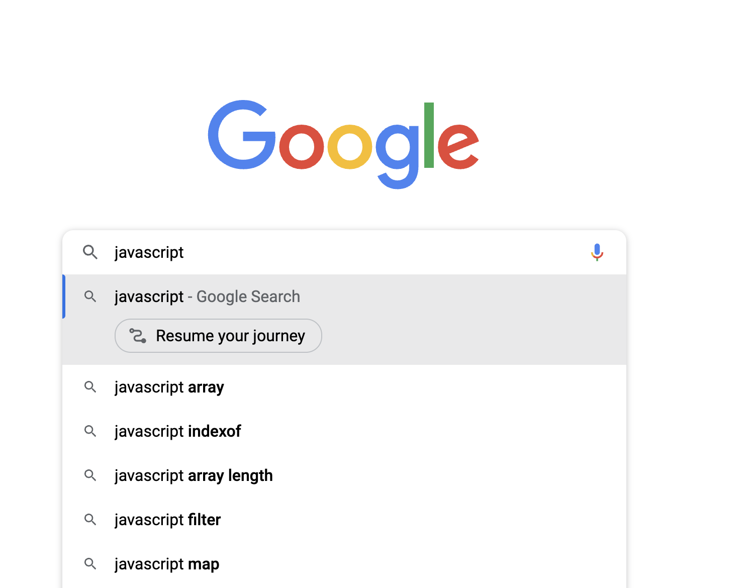This screenshot has width=751, height=588.
Task: Select the 'javascript filter' suggestion
Action: [x=167, y=520]
